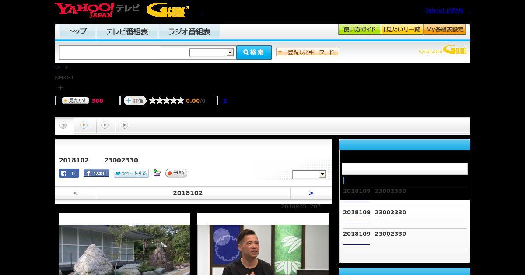Expand the search category dropdown

tap(211, 53)
